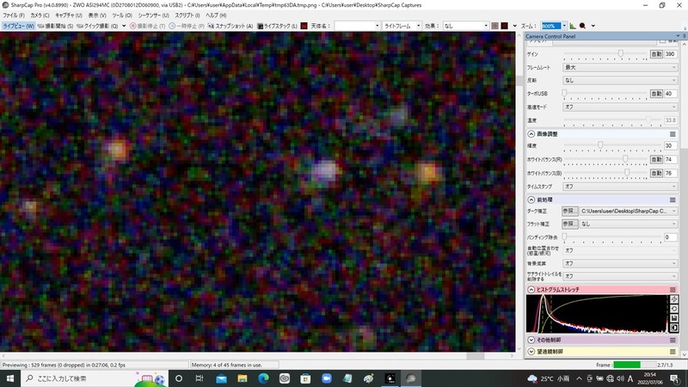Open カメラ (C) menu
This screenshot has height=387, width=688.
[x=40, y=15]
